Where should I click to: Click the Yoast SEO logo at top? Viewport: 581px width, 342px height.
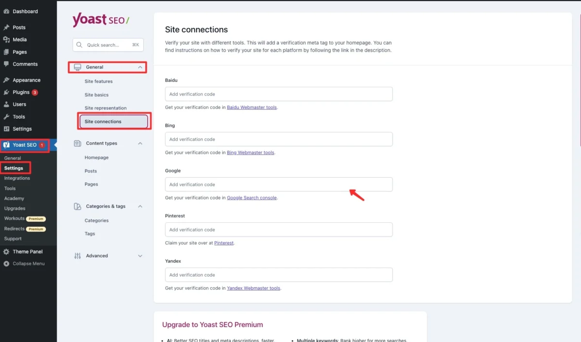pyautogui.click(x=101, y=20)
